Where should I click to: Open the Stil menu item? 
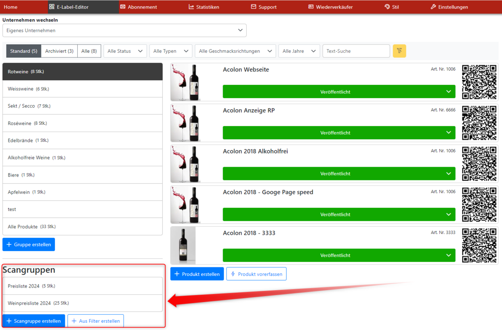point(392,7)
